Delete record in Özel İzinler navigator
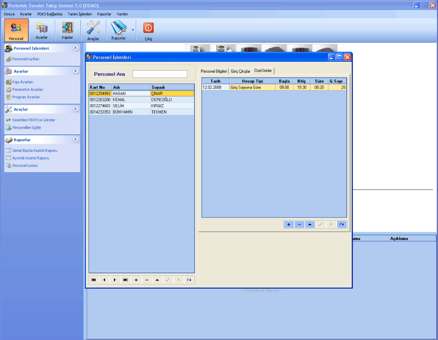Image resolution: width=438 pixels, height=340 pixels. (299, 224)
